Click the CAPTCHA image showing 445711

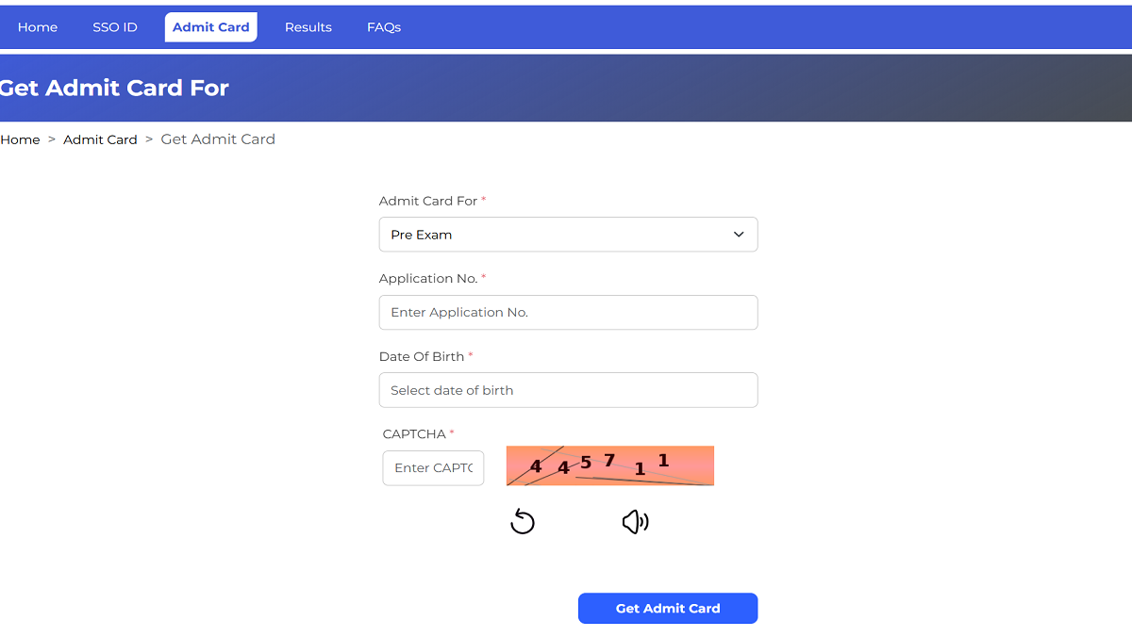pos(610,465)
